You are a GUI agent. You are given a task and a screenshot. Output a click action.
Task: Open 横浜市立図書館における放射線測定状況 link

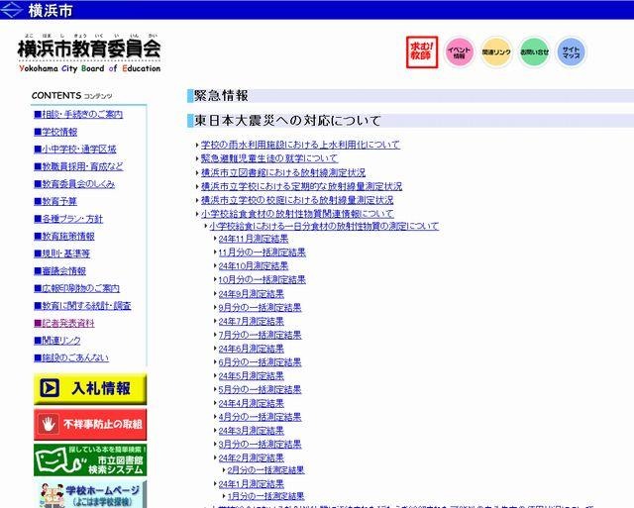pos(283,172)
